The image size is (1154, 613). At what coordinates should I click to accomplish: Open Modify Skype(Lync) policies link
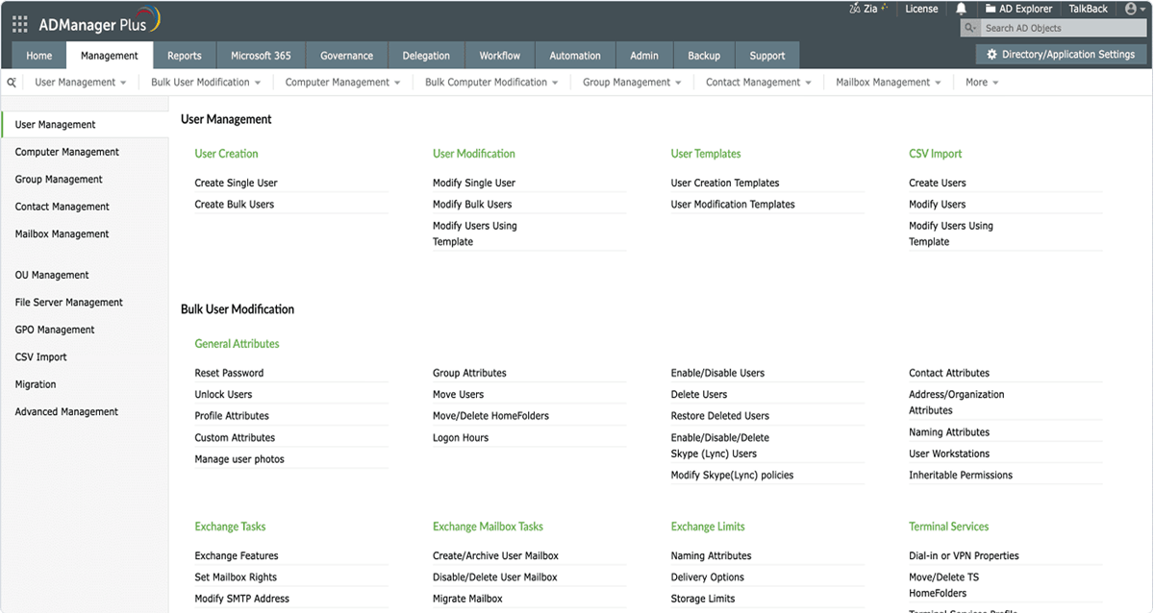pyautogui.click(x=733, y=476)
